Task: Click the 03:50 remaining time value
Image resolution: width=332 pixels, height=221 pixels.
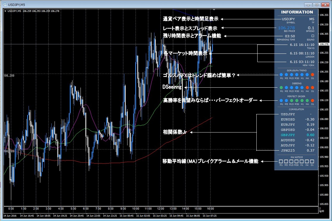Action: tap(290, 36)
